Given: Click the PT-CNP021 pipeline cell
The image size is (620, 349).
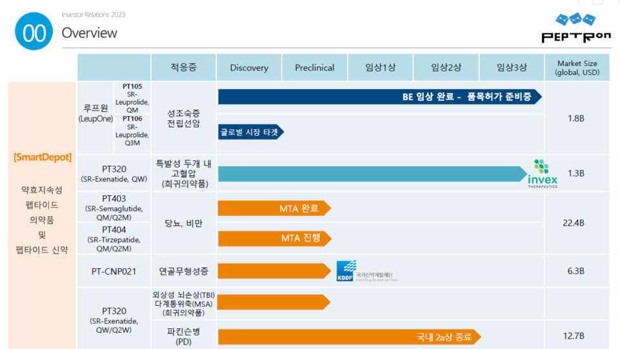Looking at the screenshot, I should [x=114, y=271].
